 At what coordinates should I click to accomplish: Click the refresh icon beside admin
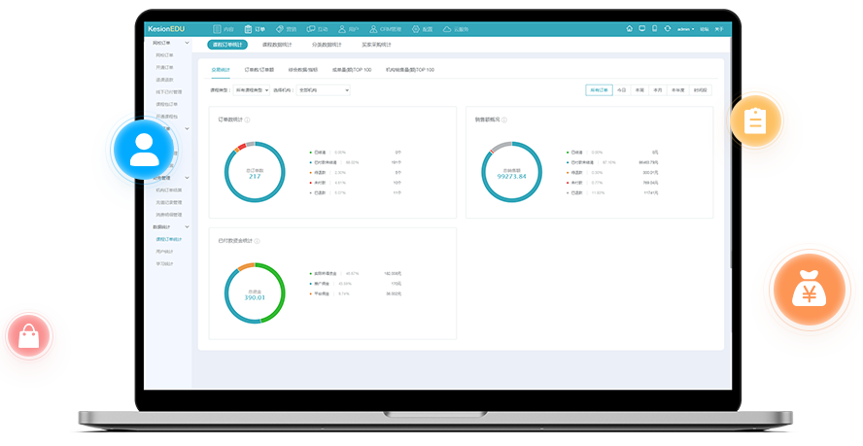(667, 29)
